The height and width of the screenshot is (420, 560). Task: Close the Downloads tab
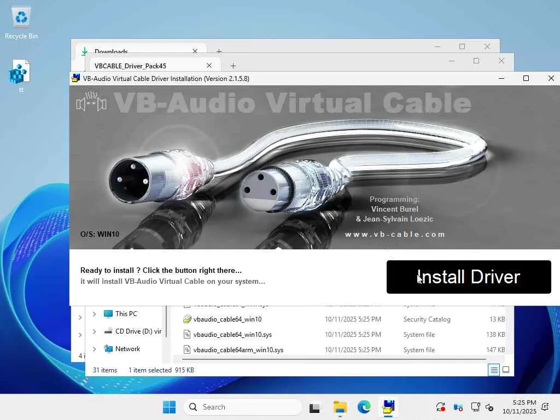pos(195,51)
